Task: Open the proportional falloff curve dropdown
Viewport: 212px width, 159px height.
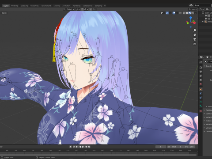Action: 94,9
